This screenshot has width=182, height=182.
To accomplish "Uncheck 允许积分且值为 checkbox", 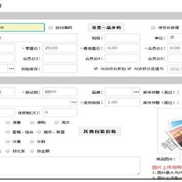I will (129, 69).
